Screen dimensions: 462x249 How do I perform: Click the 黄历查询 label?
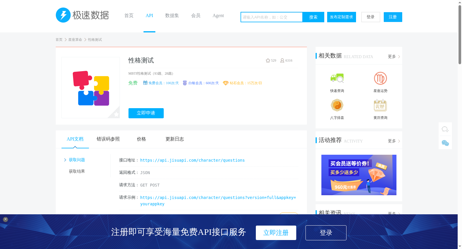(x=380, y=118)
